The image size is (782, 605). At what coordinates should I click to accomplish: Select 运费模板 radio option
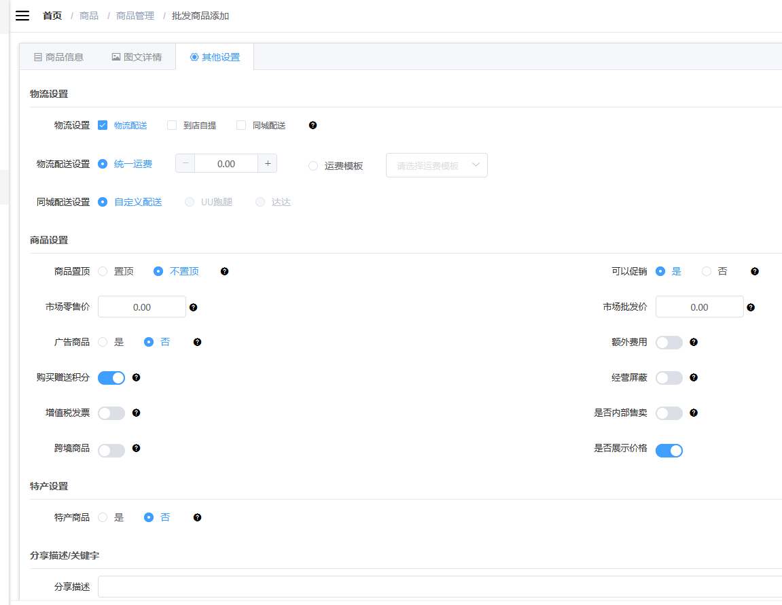coord(313,166)
